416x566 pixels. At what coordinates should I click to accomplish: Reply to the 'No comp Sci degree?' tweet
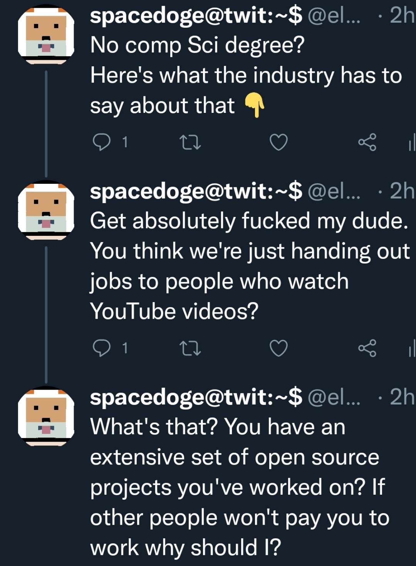point(102,143)
